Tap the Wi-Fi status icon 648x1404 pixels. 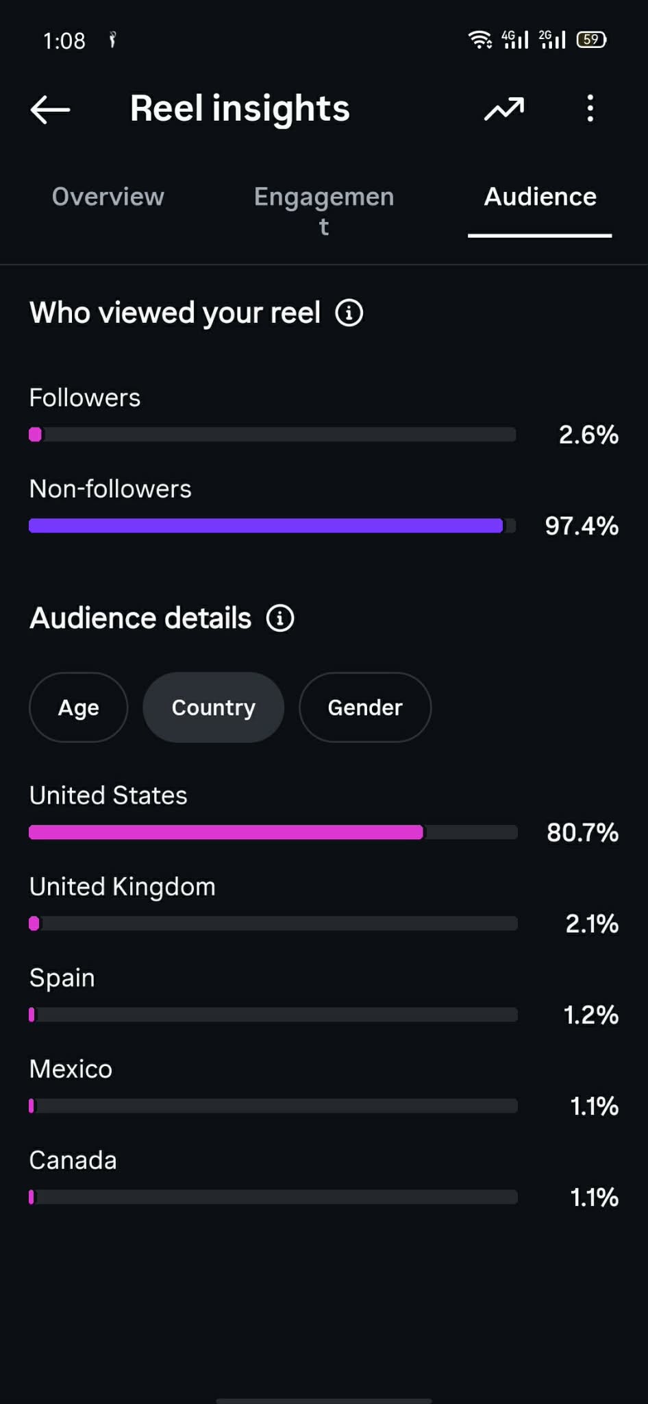click(x=480, y=40)
